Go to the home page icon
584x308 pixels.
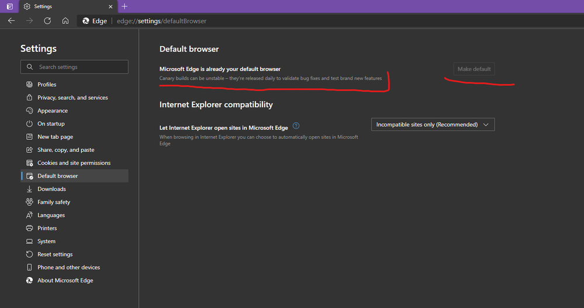[65, 21]
